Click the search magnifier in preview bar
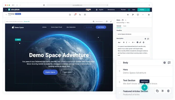The image size is (175, 100). 94,22
